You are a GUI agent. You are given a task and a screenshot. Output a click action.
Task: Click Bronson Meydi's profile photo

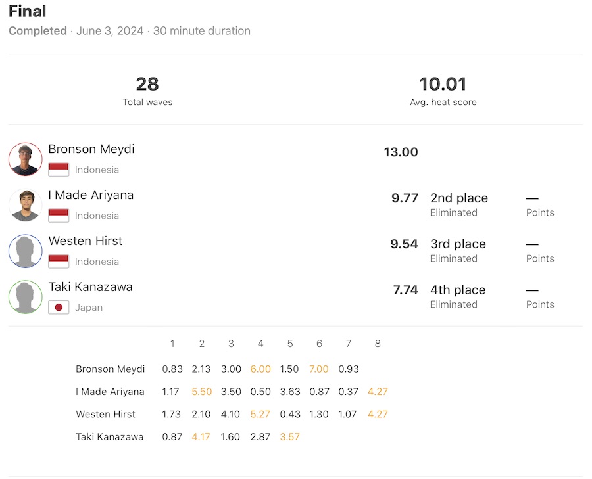(x=26, y=159)
